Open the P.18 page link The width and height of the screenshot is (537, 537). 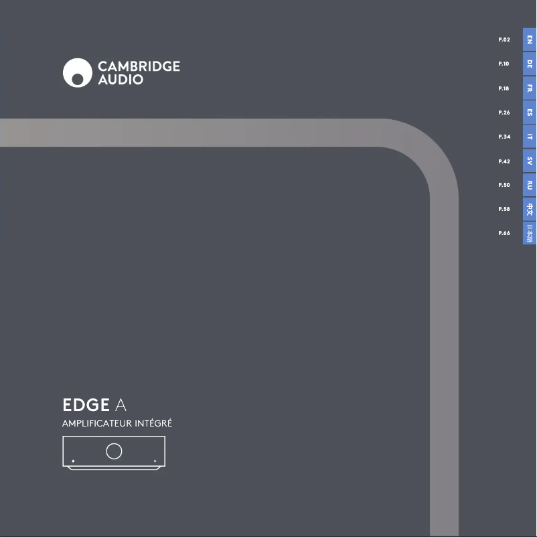[x=504, y=88]
